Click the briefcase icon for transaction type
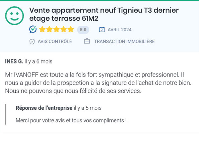 coord(87,41)
